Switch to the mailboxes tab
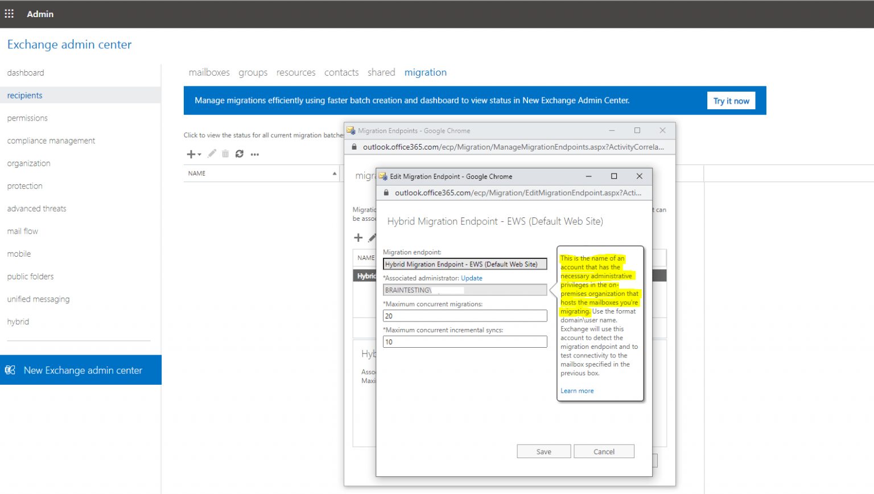 (209, 72)
